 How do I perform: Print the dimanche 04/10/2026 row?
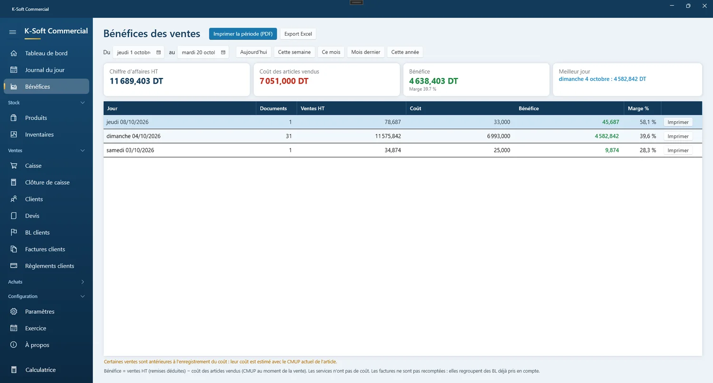click(678, 136)
